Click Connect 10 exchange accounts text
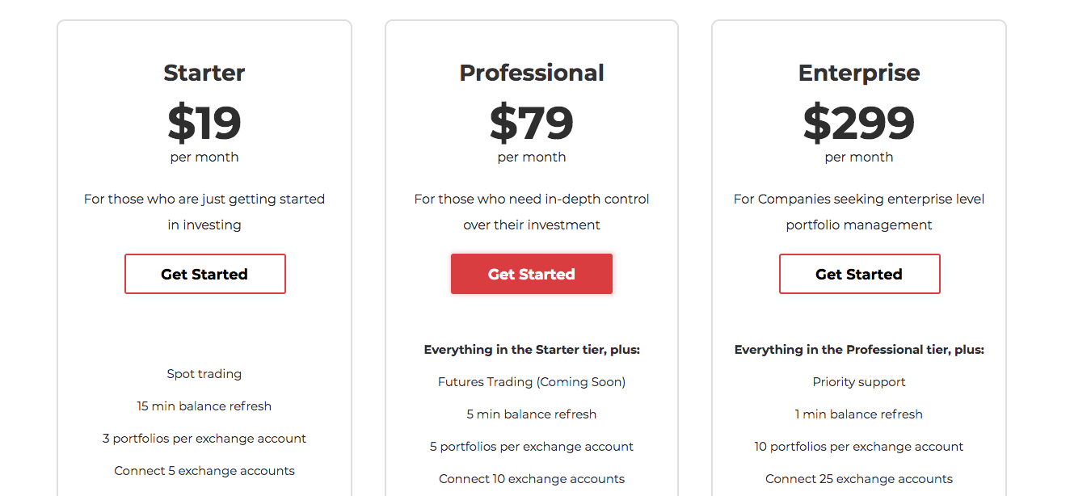Viewport: 1070px width, 496px height. [532, 479]
